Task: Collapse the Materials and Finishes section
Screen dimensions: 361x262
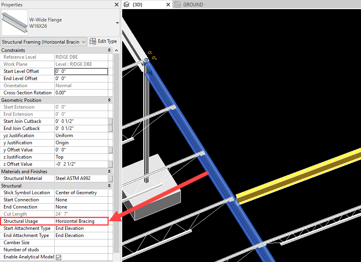Action: tap(109, 172)
